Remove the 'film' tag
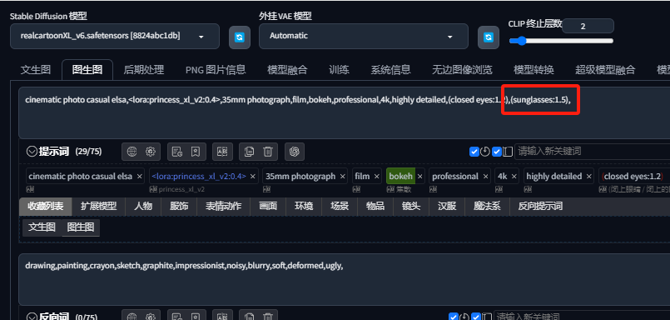The width and height of the screenshot is (670, 320). coord(377,177)
